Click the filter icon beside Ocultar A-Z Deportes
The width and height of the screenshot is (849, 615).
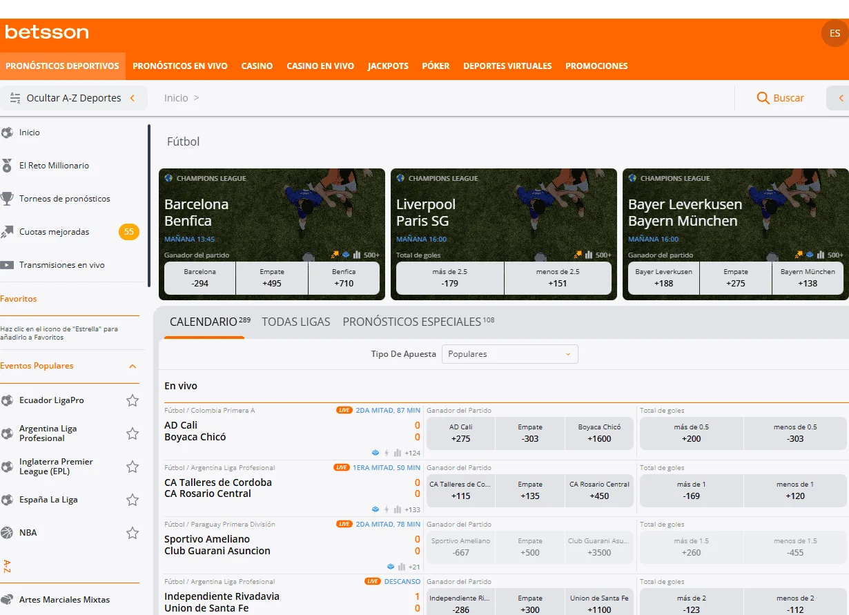tap(15, 98)
